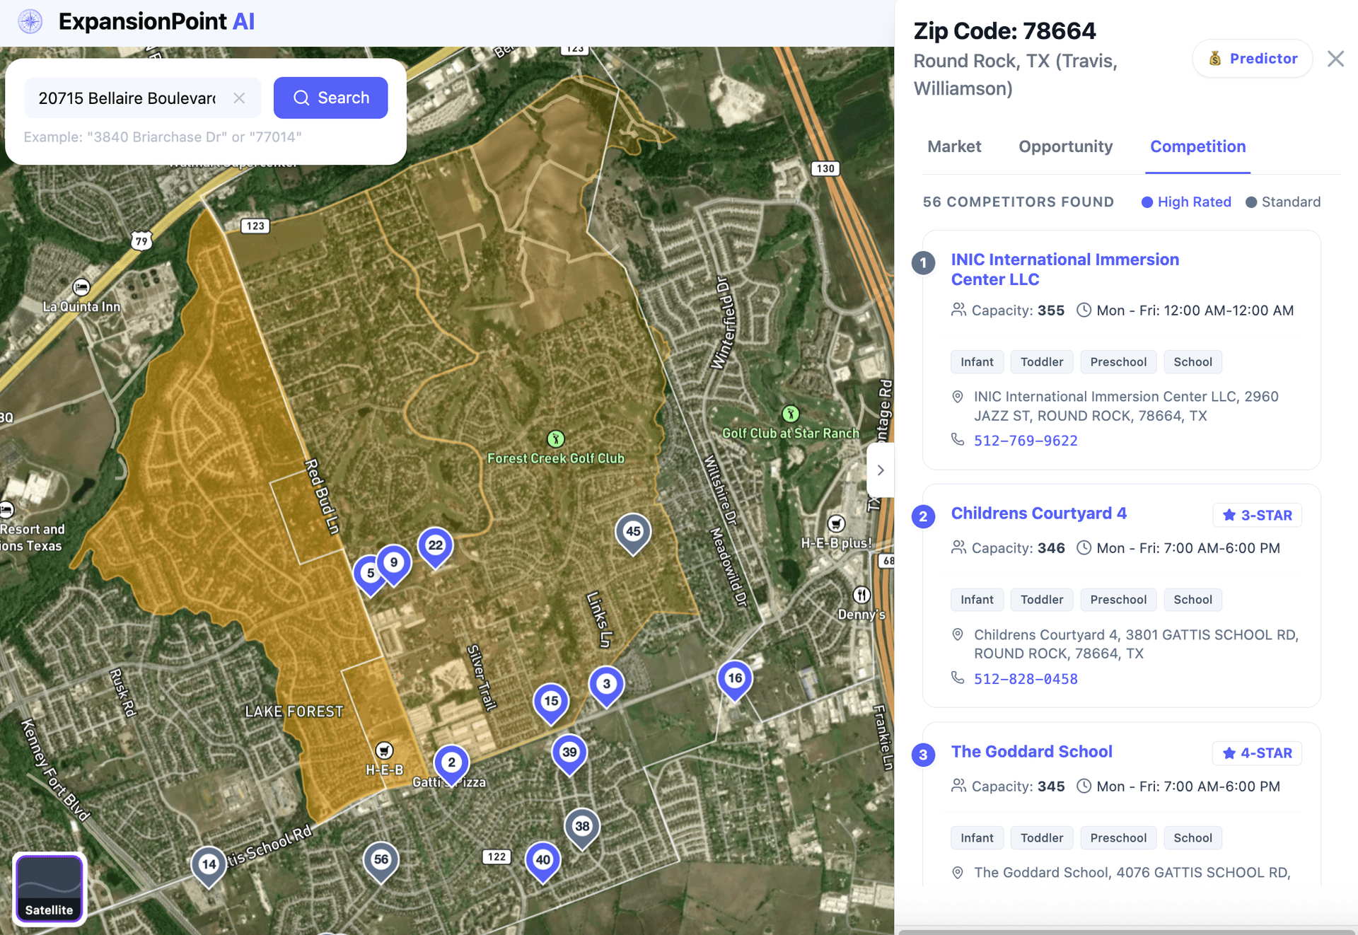
Task: Click the ExpansionPoint AI compass logo
Action: tap(30, 21)
